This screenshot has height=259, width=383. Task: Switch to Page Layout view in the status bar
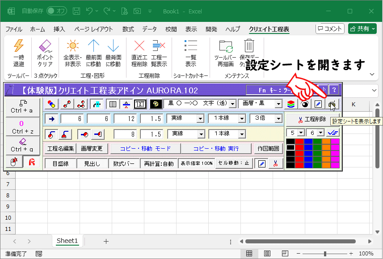267,253
